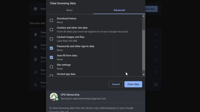Click the Site settings sliders icon

tap(36, 72)
